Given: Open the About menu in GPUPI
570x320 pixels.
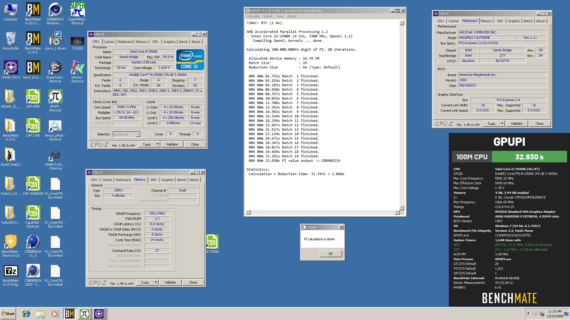Looking at the screenshot, I should point(292,16).
